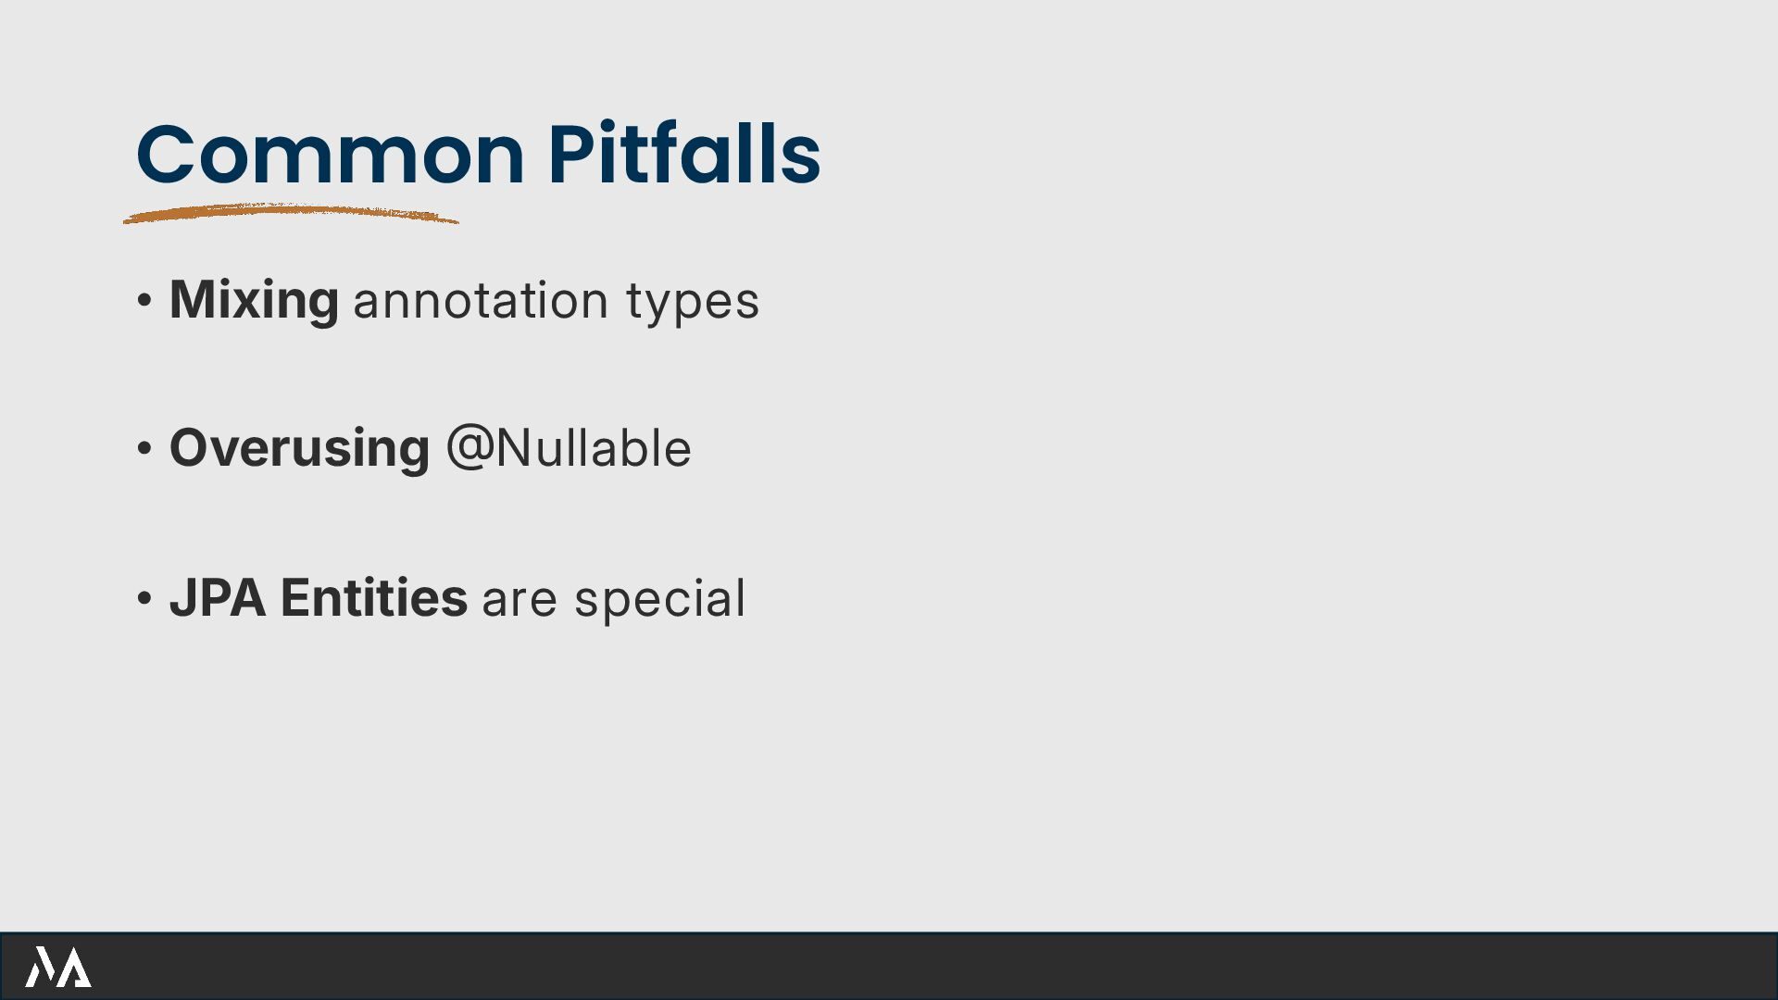Click the word Common in the title
Image resolution: width=1778 pixels, height=1000 pixels.
click(x=331, y=154)
